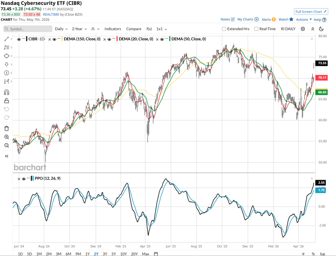Screen dimensions: 336x256
Task: Open more options for CIBR series
Action: 24,39
